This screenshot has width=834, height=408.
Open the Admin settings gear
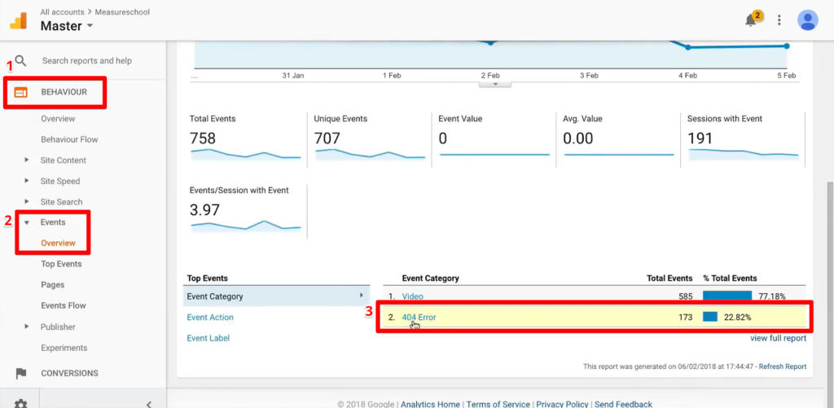pyautogui.click(x=20, y=404)
